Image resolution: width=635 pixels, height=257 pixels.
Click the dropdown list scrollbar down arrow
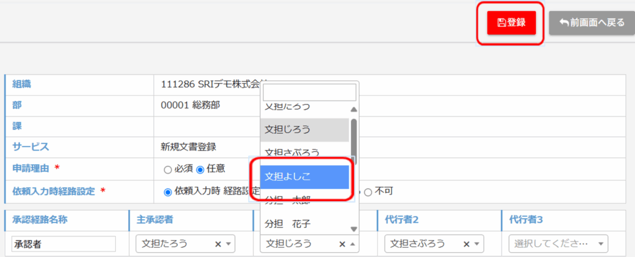pos(353,229)
